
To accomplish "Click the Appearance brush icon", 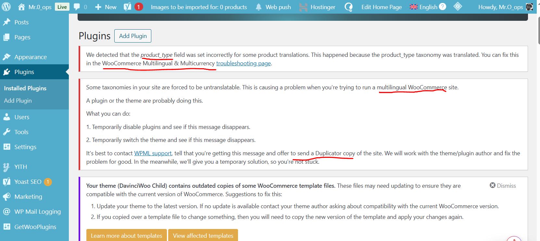I will [6, 57].
